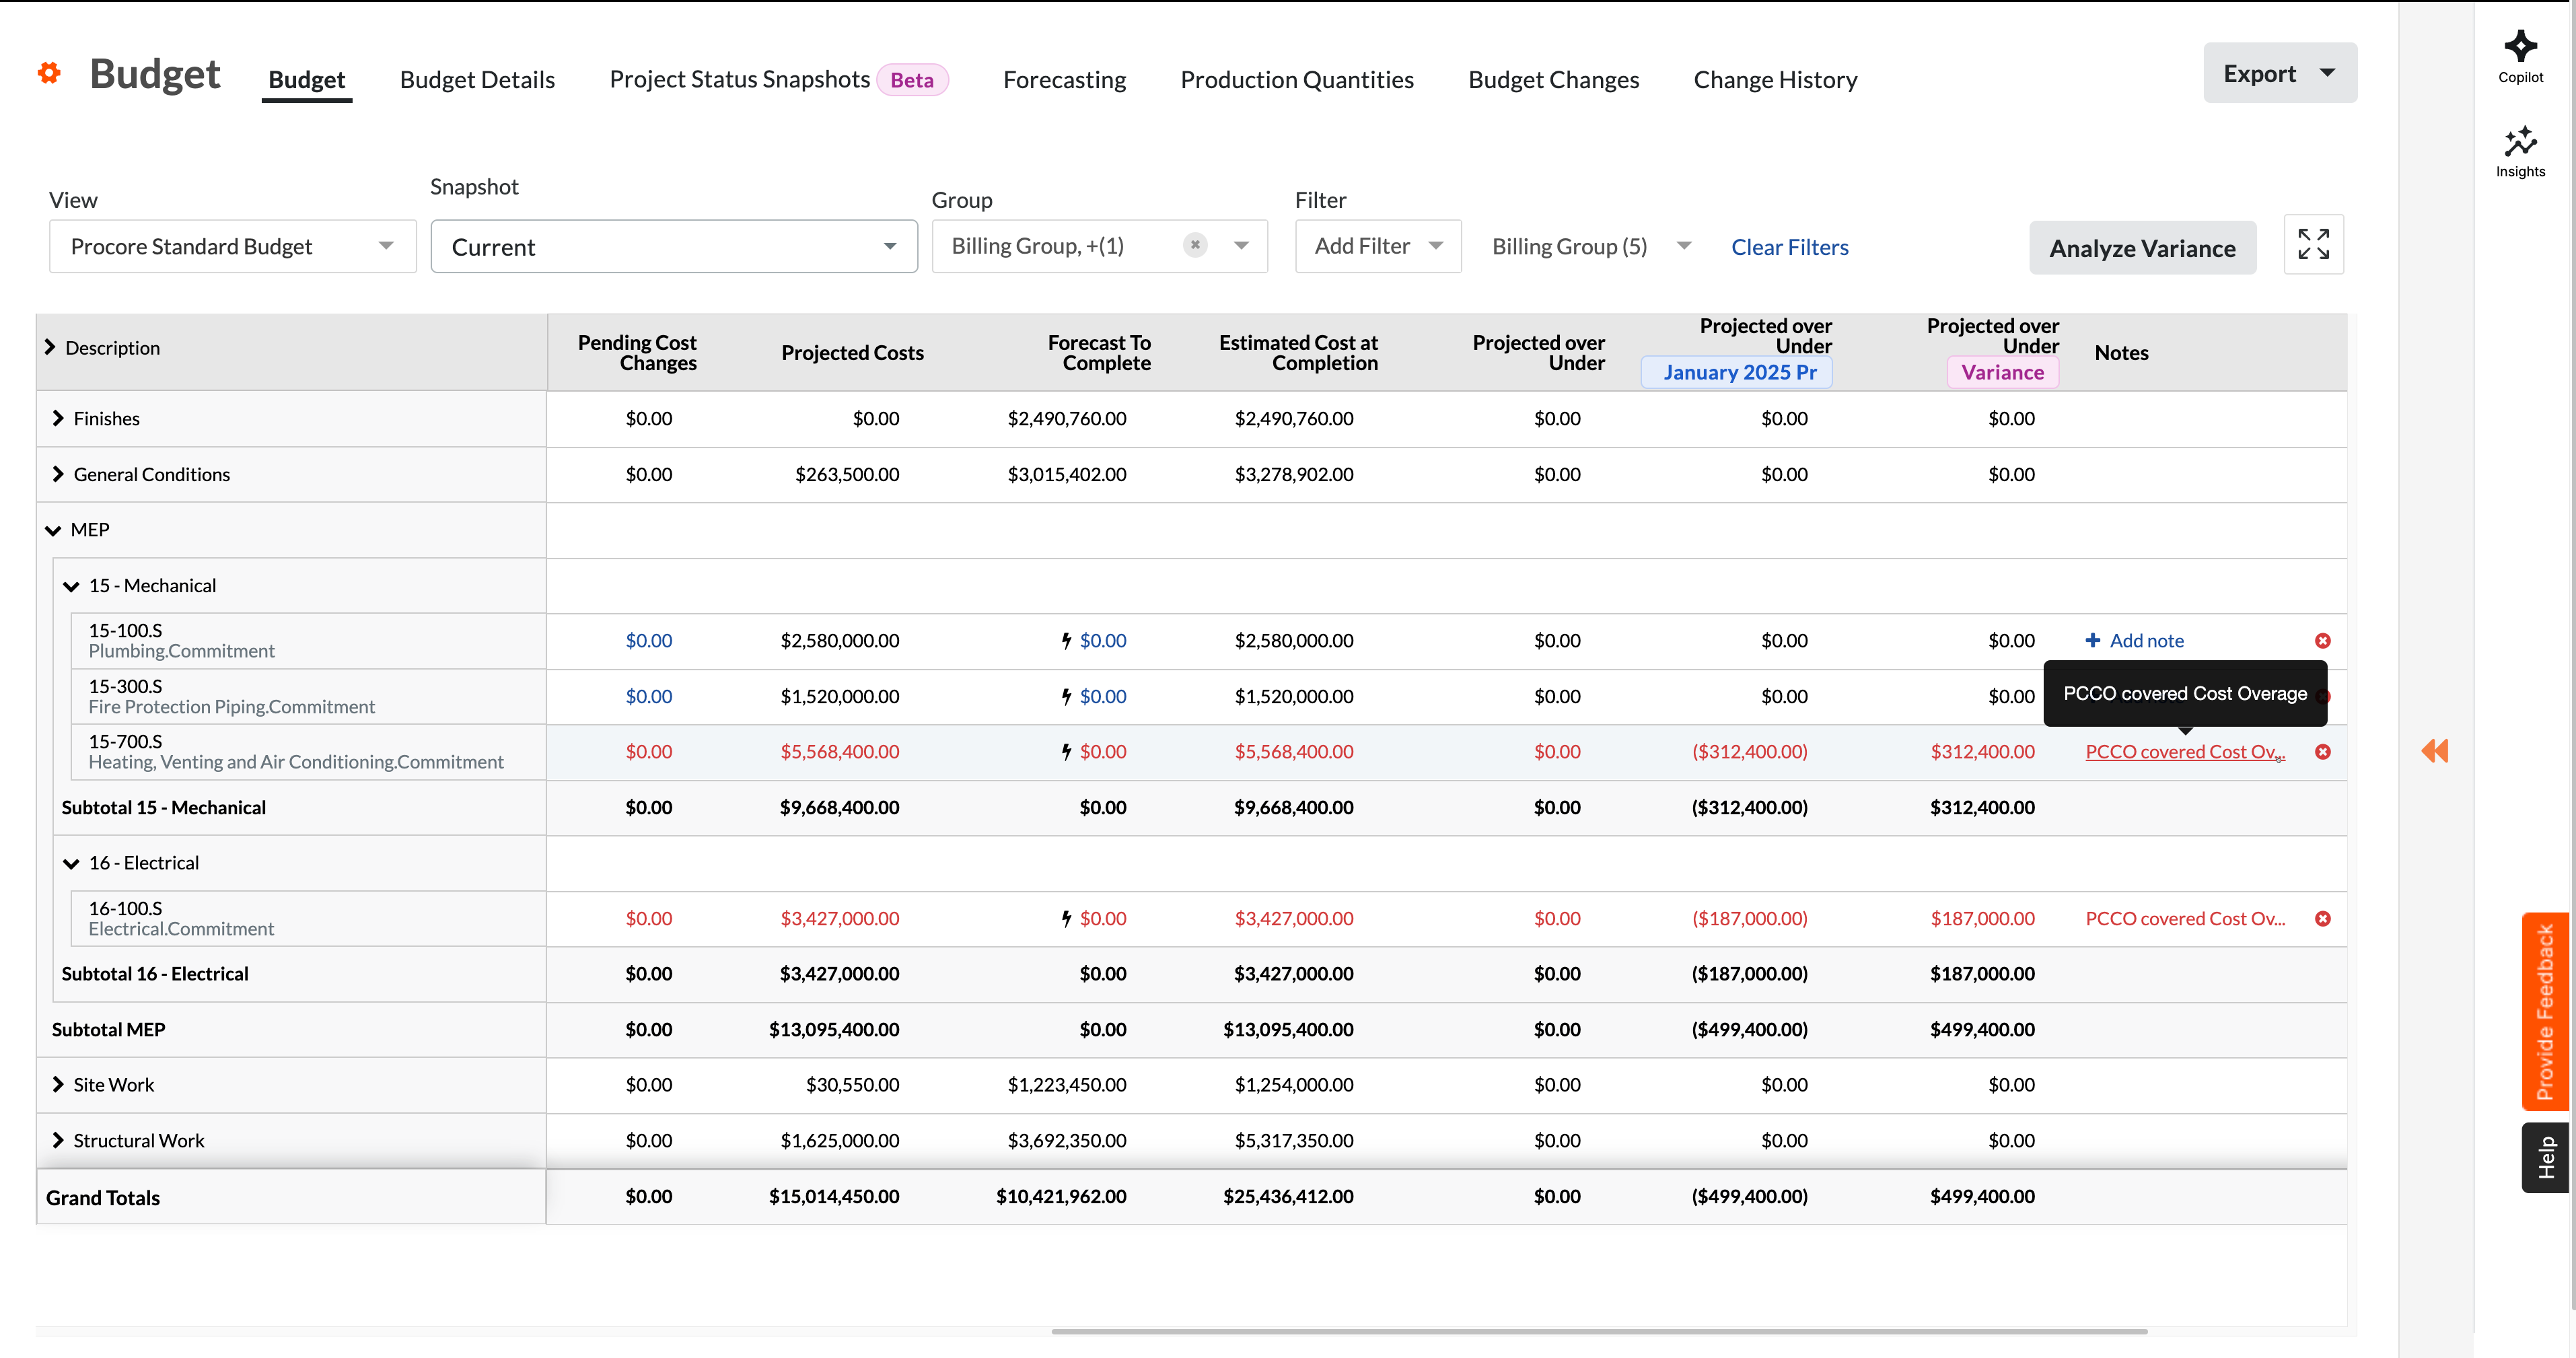Clear the Billing Group selection in the Group field
Screen dimensions: 2576x1358
click(1195, 244)
